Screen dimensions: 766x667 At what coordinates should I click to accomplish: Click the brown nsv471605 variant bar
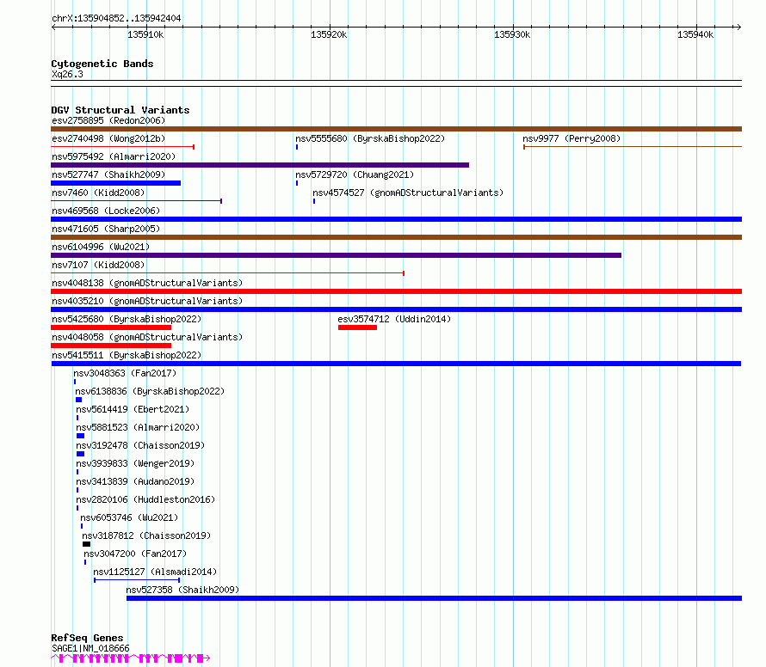(x=396, y=237)
